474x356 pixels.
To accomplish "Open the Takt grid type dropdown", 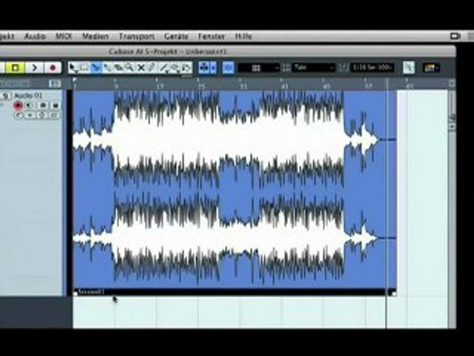I will pyautogui.click(x=313, y=68).
